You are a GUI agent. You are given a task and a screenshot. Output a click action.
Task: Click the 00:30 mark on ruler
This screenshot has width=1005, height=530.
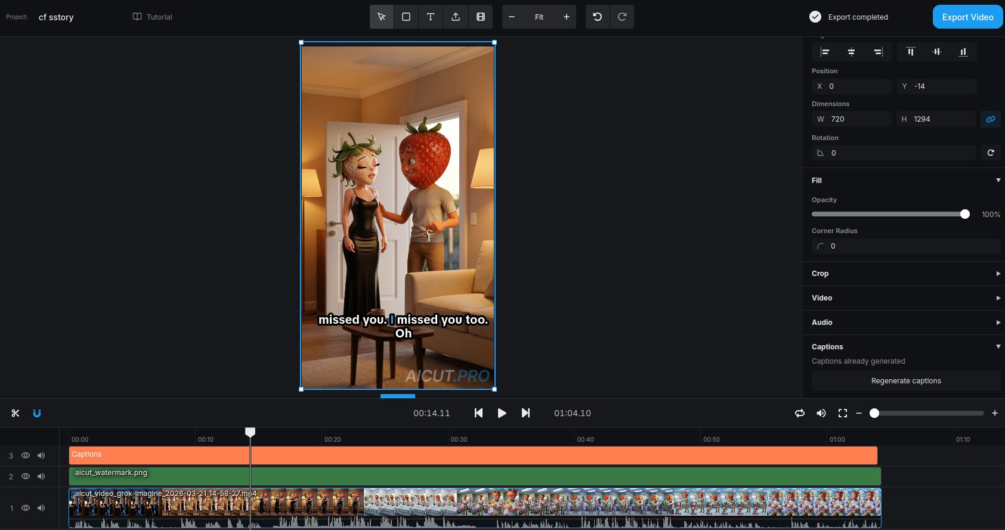(459, 439)
